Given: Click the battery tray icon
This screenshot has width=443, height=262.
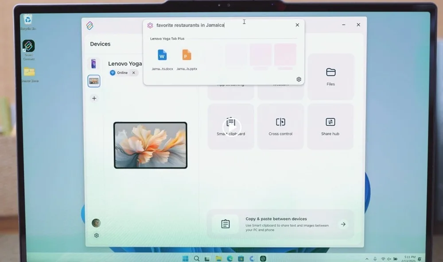Looking at the screenshot, I should click(x=395, y=259).
